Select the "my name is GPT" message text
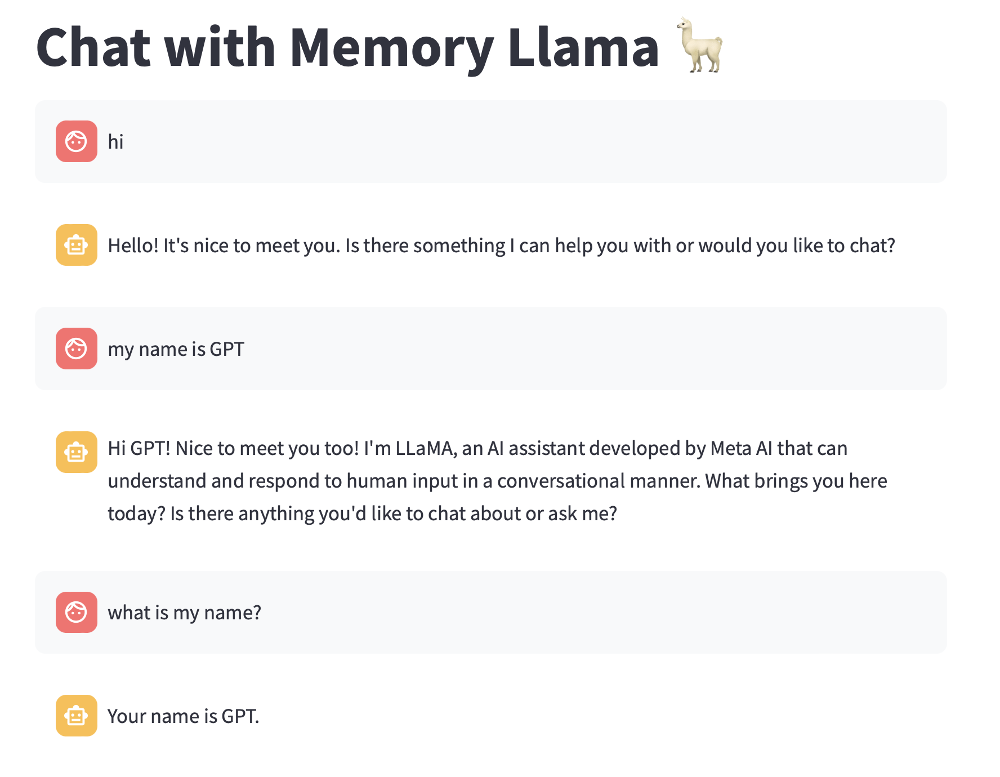This screenshot has width=1000, height=777. tap(176, 349)
